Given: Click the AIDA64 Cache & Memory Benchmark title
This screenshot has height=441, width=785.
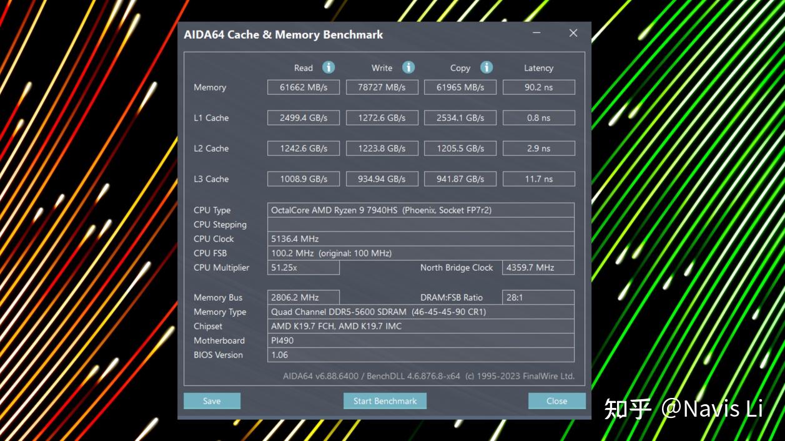Looking at the screenshot, I should tap(284, 35).
